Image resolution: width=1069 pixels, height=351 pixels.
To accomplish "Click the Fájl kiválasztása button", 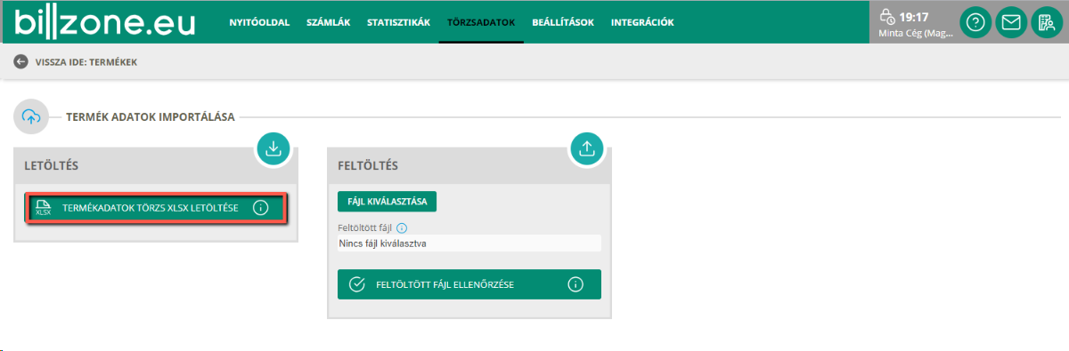I will point(387,202).
